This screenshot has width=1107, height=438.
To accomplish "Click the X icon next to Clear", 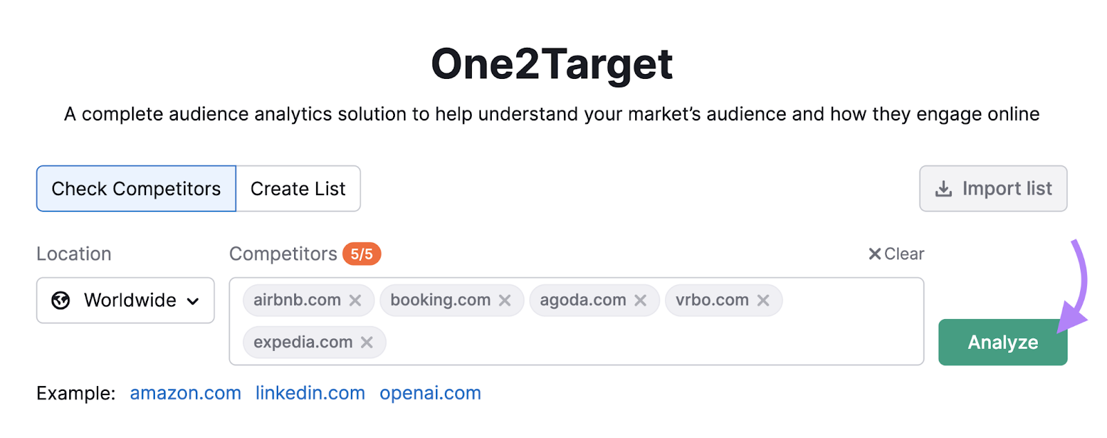I will (875, 254).
